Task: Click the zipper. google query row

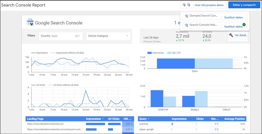Action: coord(146,129)
